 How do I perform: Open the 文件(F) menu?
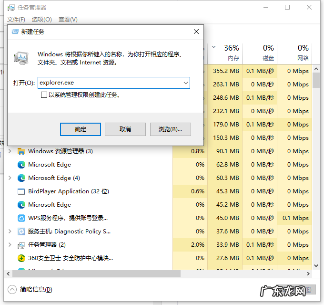(x=16, y=20)
